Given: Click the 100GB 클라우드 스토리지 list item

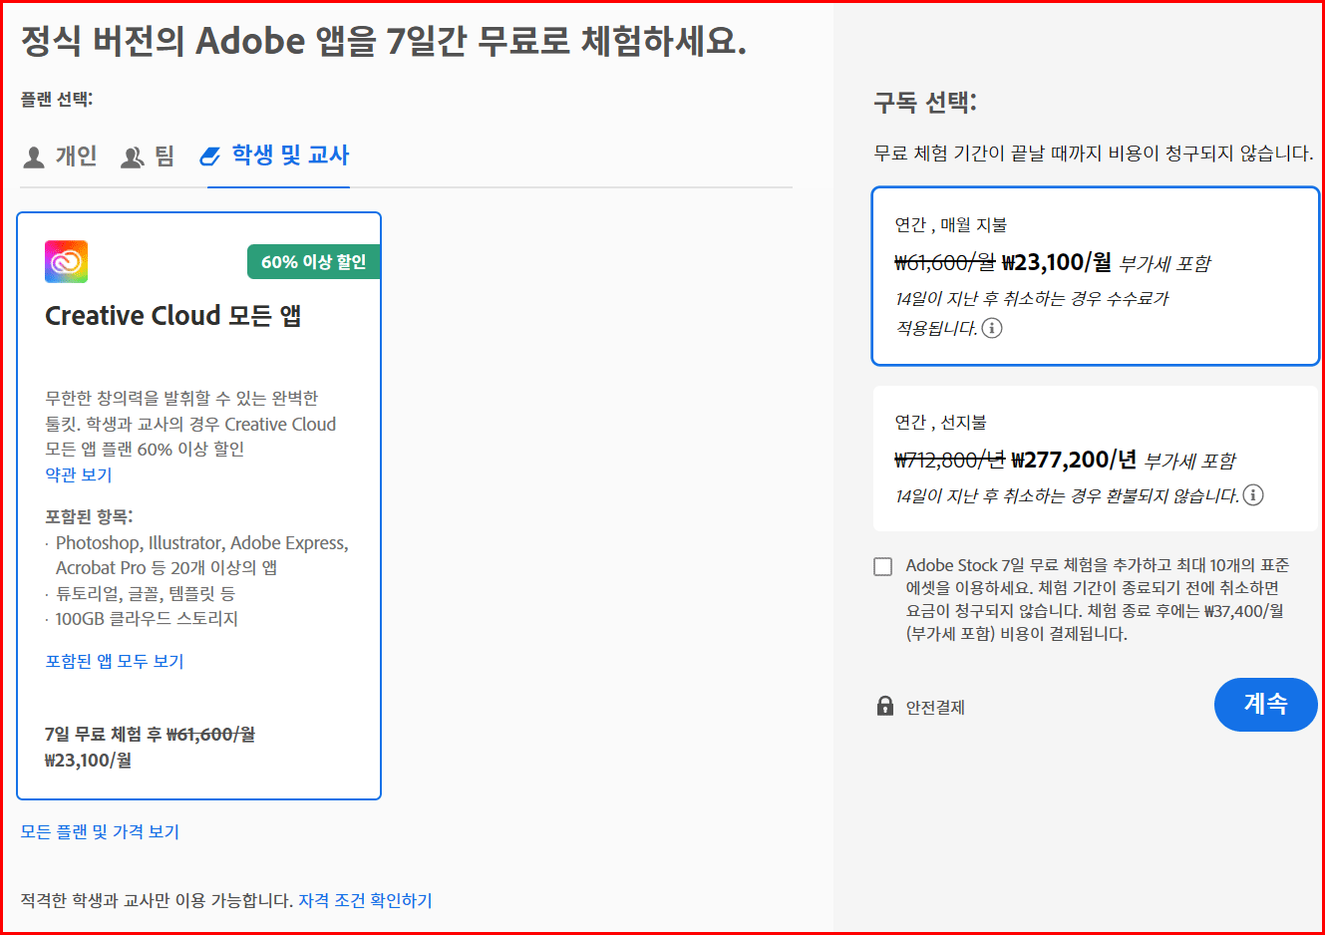Looking at the screenshot, I should (x=147, y=619).
